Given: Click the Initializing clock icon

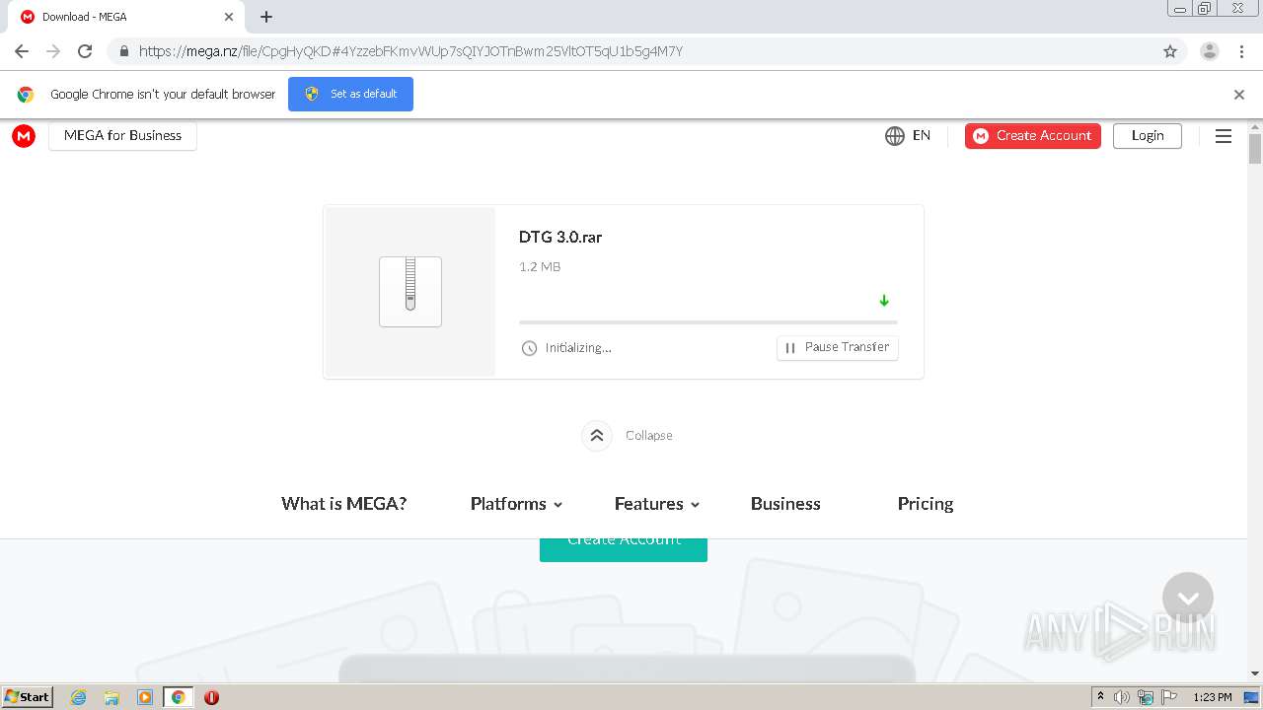Looking at the screenshot, I should coord(529,348).
